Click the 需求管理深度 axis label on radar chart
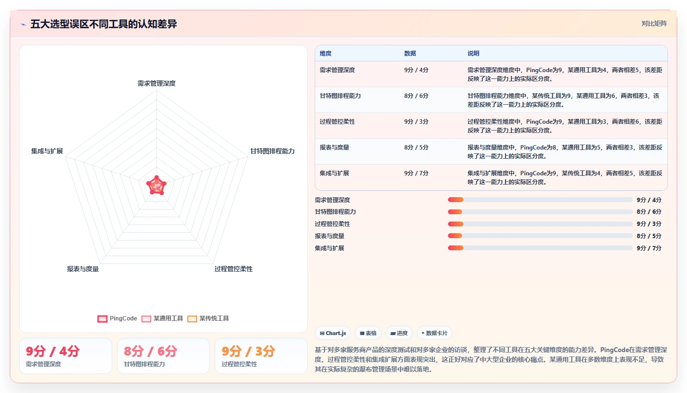The height and width of the screenshot is (393, 687). click(x=157, y=83)
